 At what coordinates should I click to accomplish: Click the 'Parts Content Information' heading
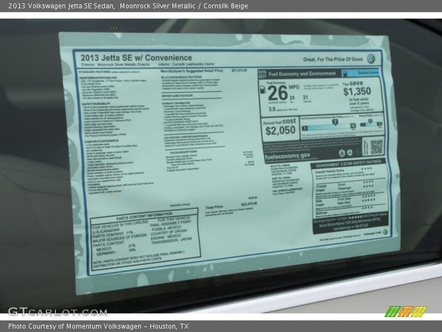coord(144,216)
